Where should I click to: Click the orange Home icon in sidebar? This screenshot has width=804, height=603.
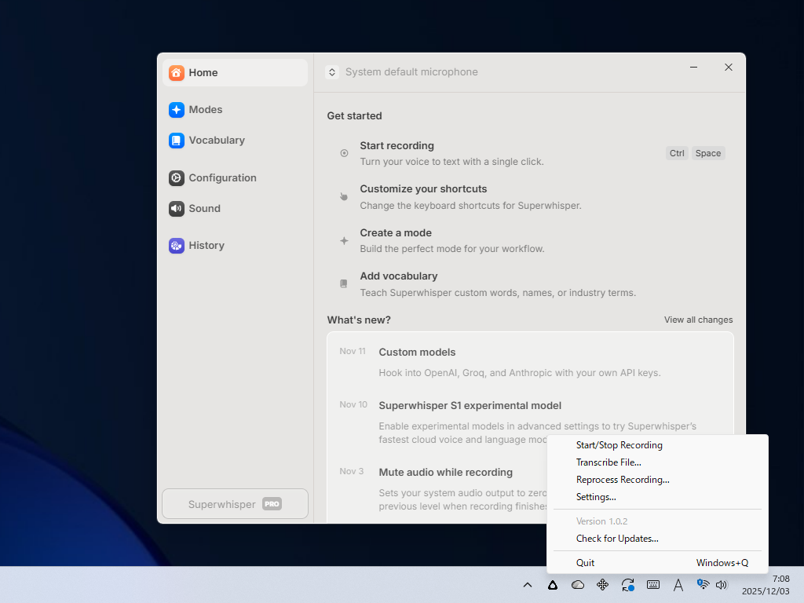177,73
